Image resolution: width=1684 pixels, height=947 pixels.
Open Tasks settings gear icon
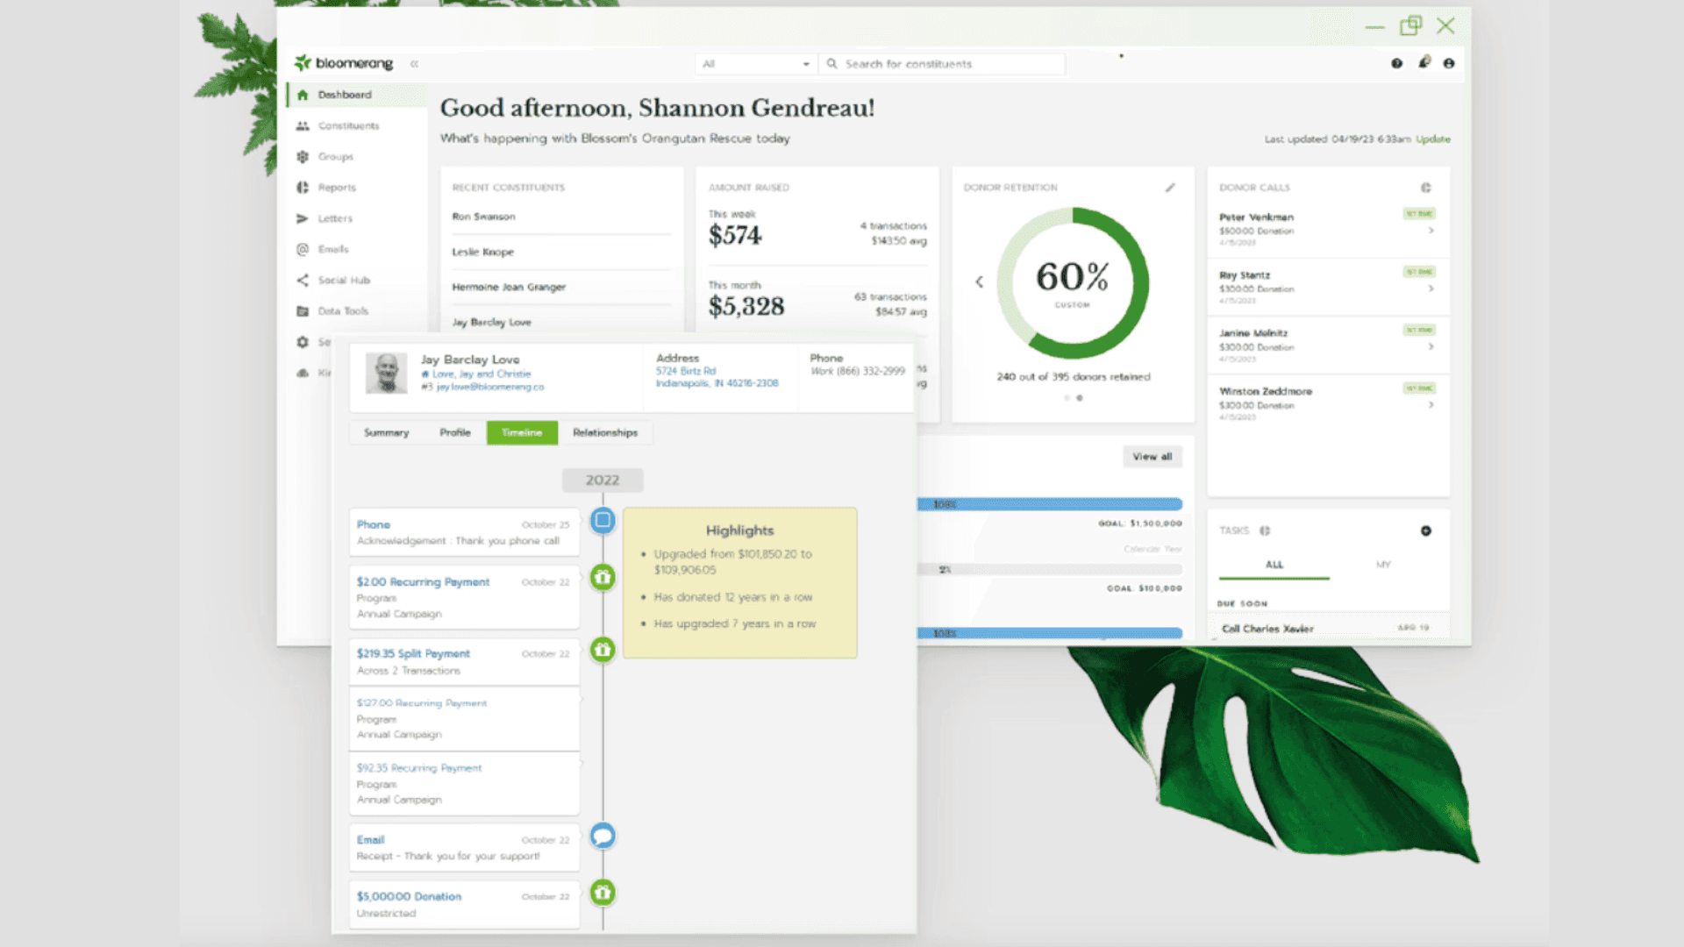(1265, 530)
